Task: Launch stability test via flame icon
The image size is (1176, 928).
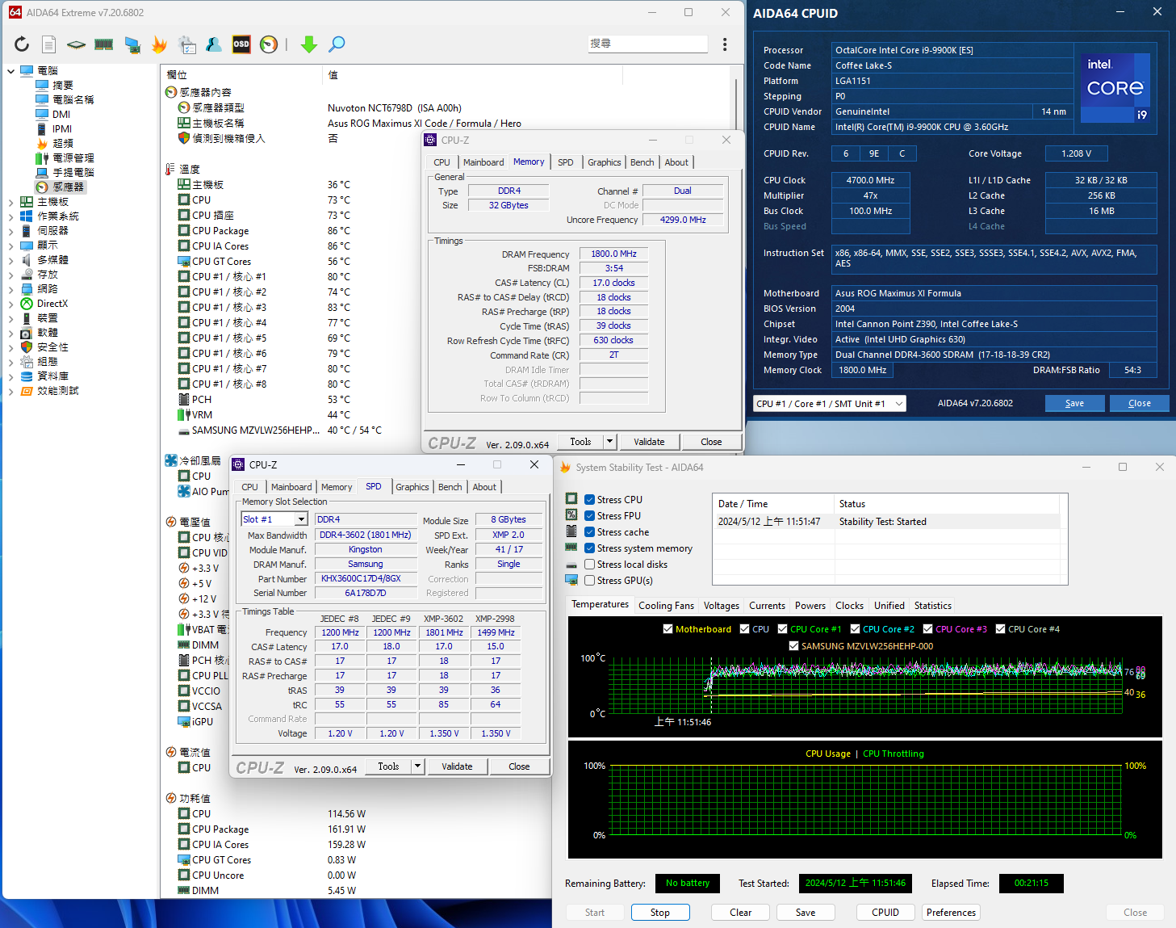Action: [160, 44]
